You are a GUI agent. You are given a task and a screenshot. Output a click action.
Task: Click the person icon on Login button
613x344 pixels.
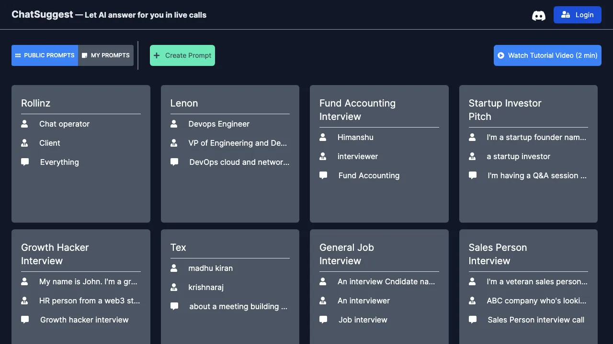(566, 15)
